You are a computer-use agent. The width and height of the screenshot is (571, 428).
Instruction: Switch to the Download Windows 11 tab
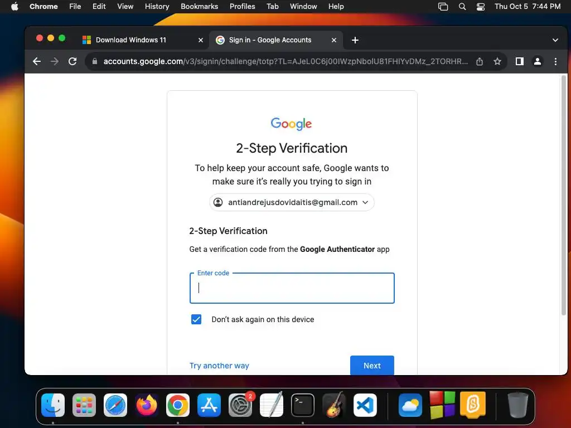tap(143, 40)
